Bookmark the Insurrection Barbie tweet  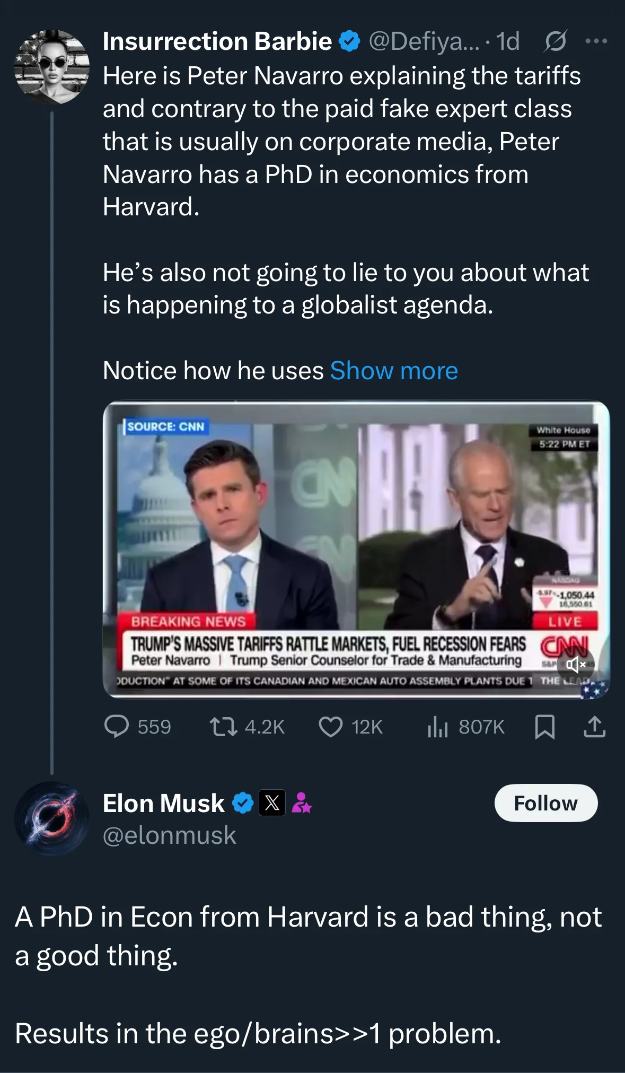544,726
